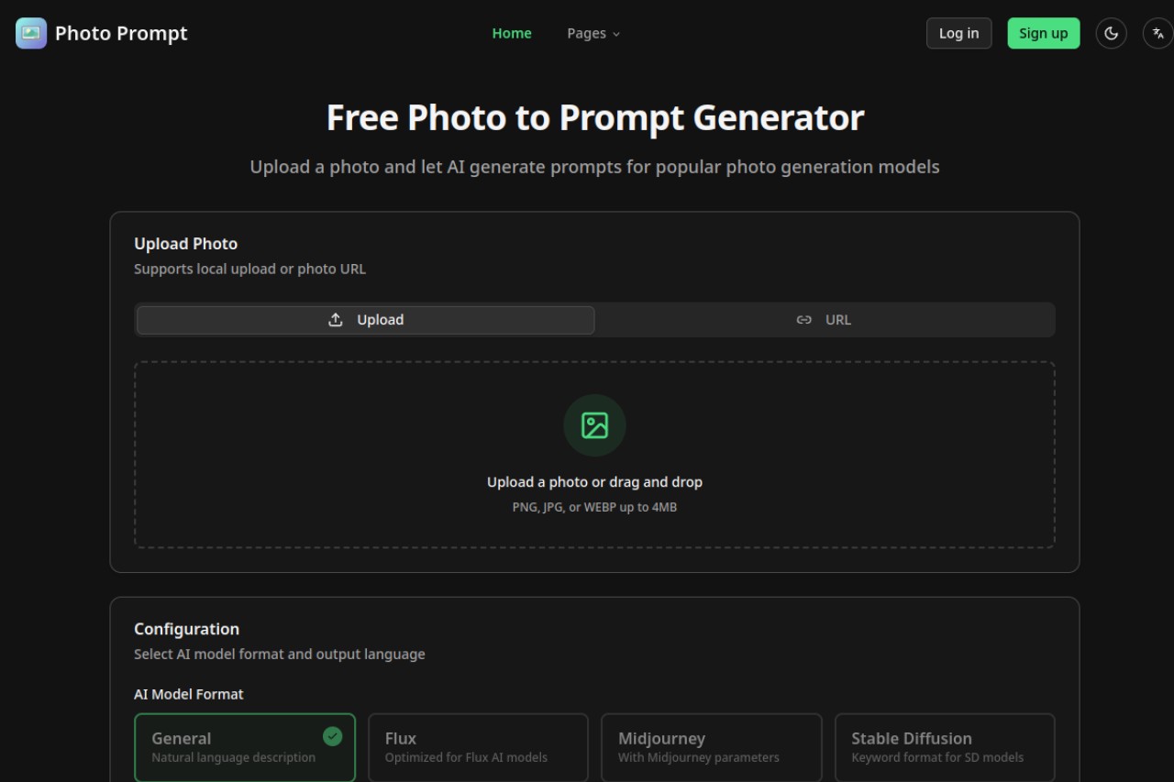Click the upload arrow icon in Upload tab

(336, 320)
